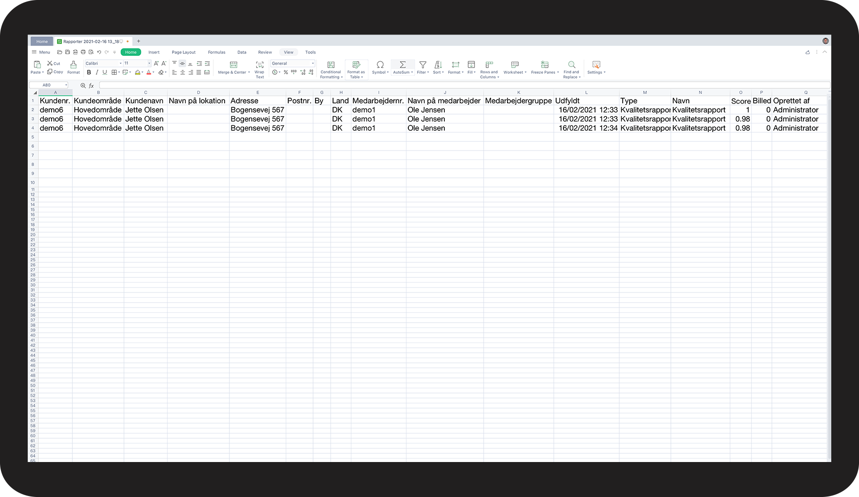
Task: Open the Calibri font name dropdown
Action: point(121,64)
